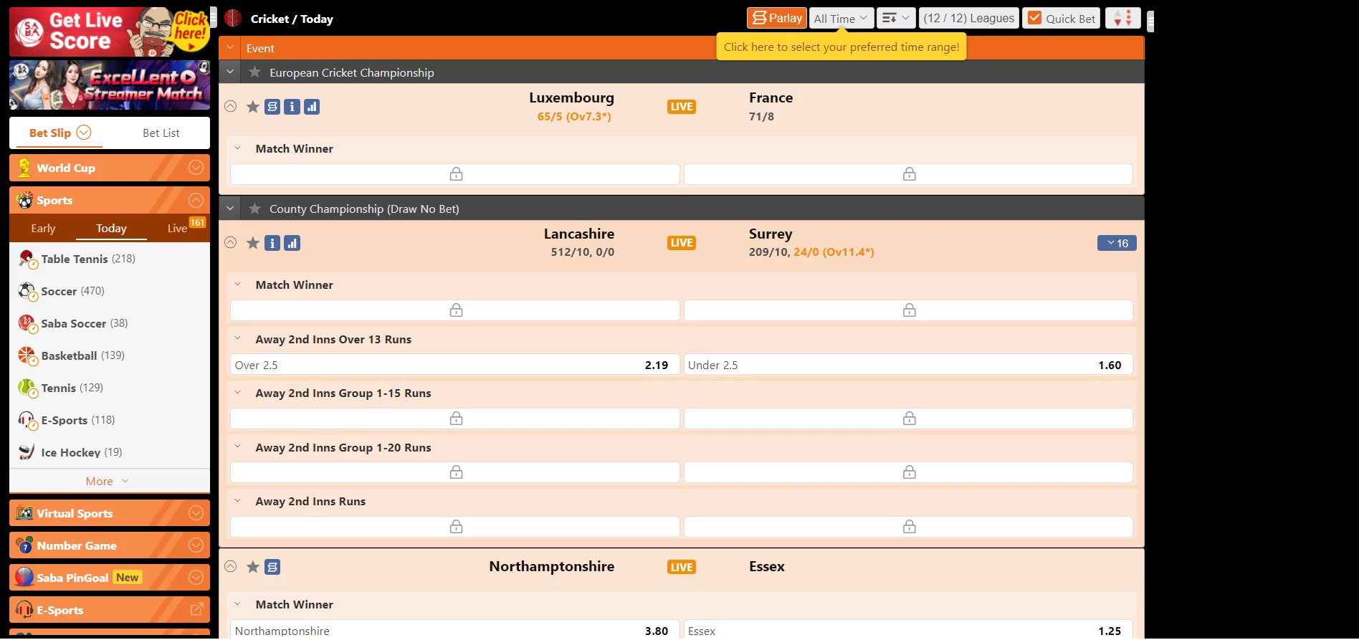This screenshot has width=1359, height=640.
Task: Open Tennis sport listing
Action: (x=110, y=388)
